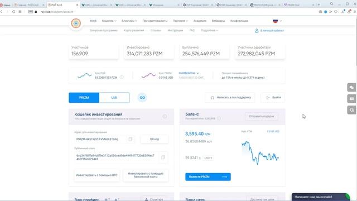
Task: Click the info icon next to ROY rate
Action: click(122, 77)
